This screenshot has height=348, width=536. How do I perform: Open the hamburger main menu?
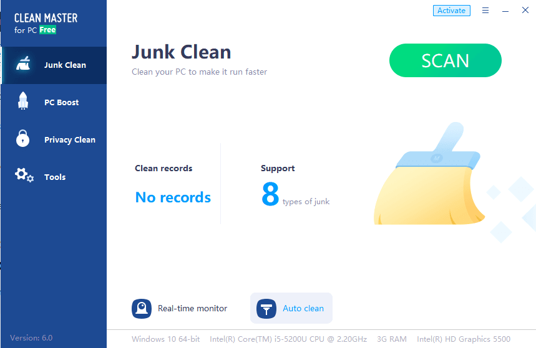point(485,11)
